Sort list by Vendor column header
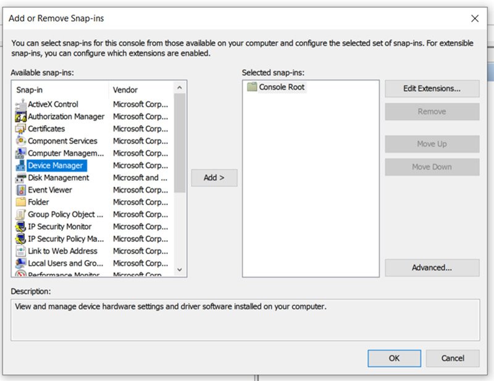This screenshot has height=381, width=494. point(140,90)
